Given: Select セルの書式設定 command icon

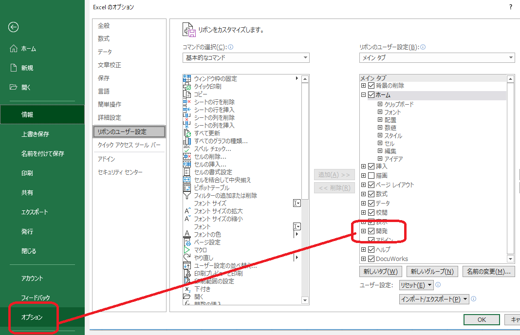Looking at the screenshot, I should coord(187,172).
